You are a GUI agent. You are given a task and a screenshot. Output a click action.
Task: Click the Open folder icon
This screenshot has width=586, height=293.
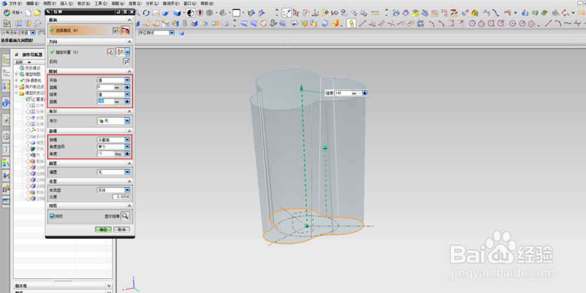click(x=38, y=13)
